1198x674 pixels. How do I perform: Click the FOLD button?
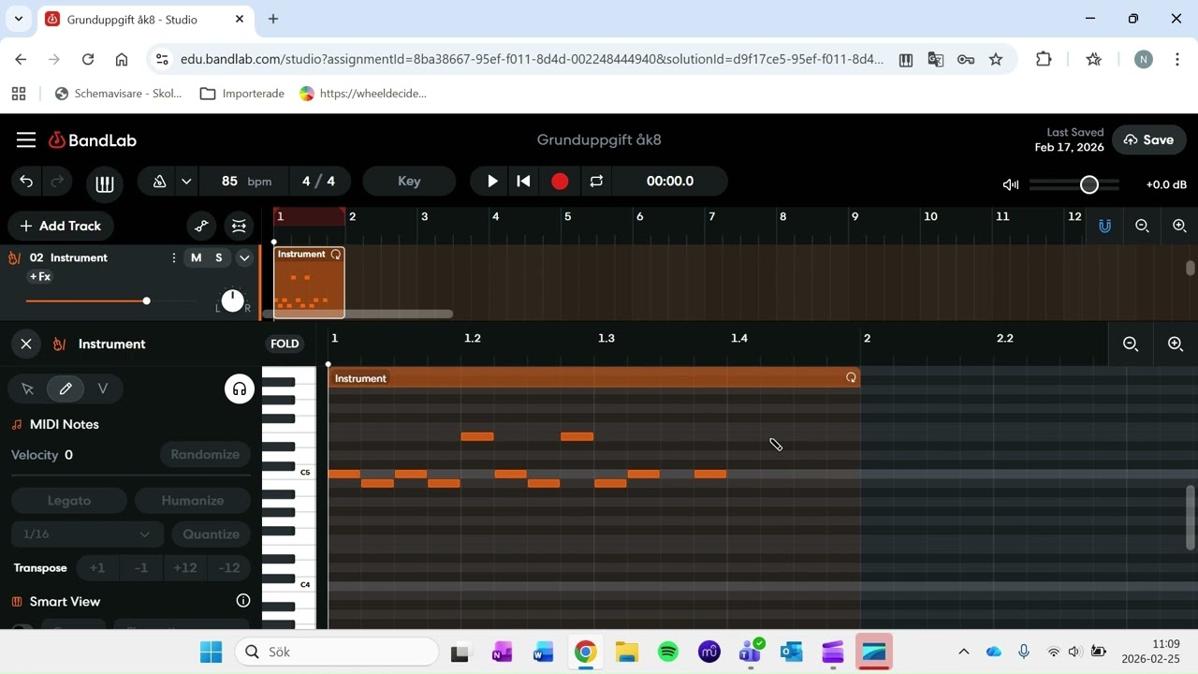(x=285, y=344)
